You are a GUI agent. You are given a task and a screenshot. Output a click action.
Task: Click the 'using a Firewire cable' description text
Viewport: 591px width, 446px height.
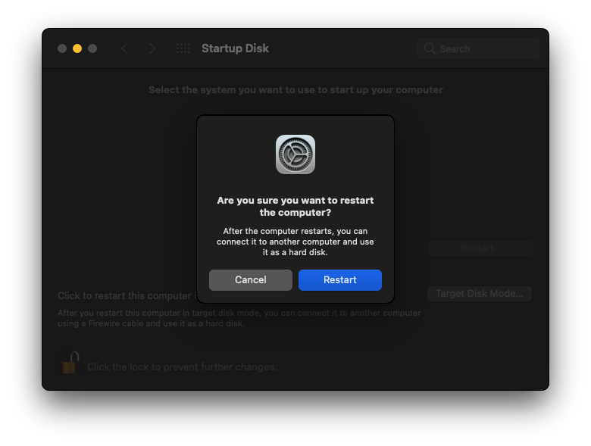239,318
